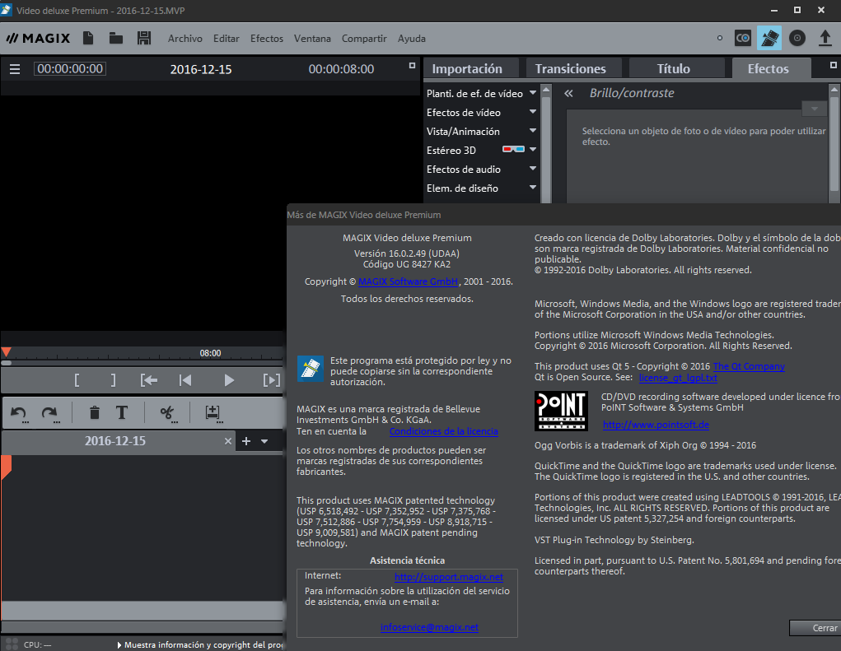Viewport: 841px width, 651px height.
Task: Open MAGIX Software GmbH link
Action: pos(409,281)
